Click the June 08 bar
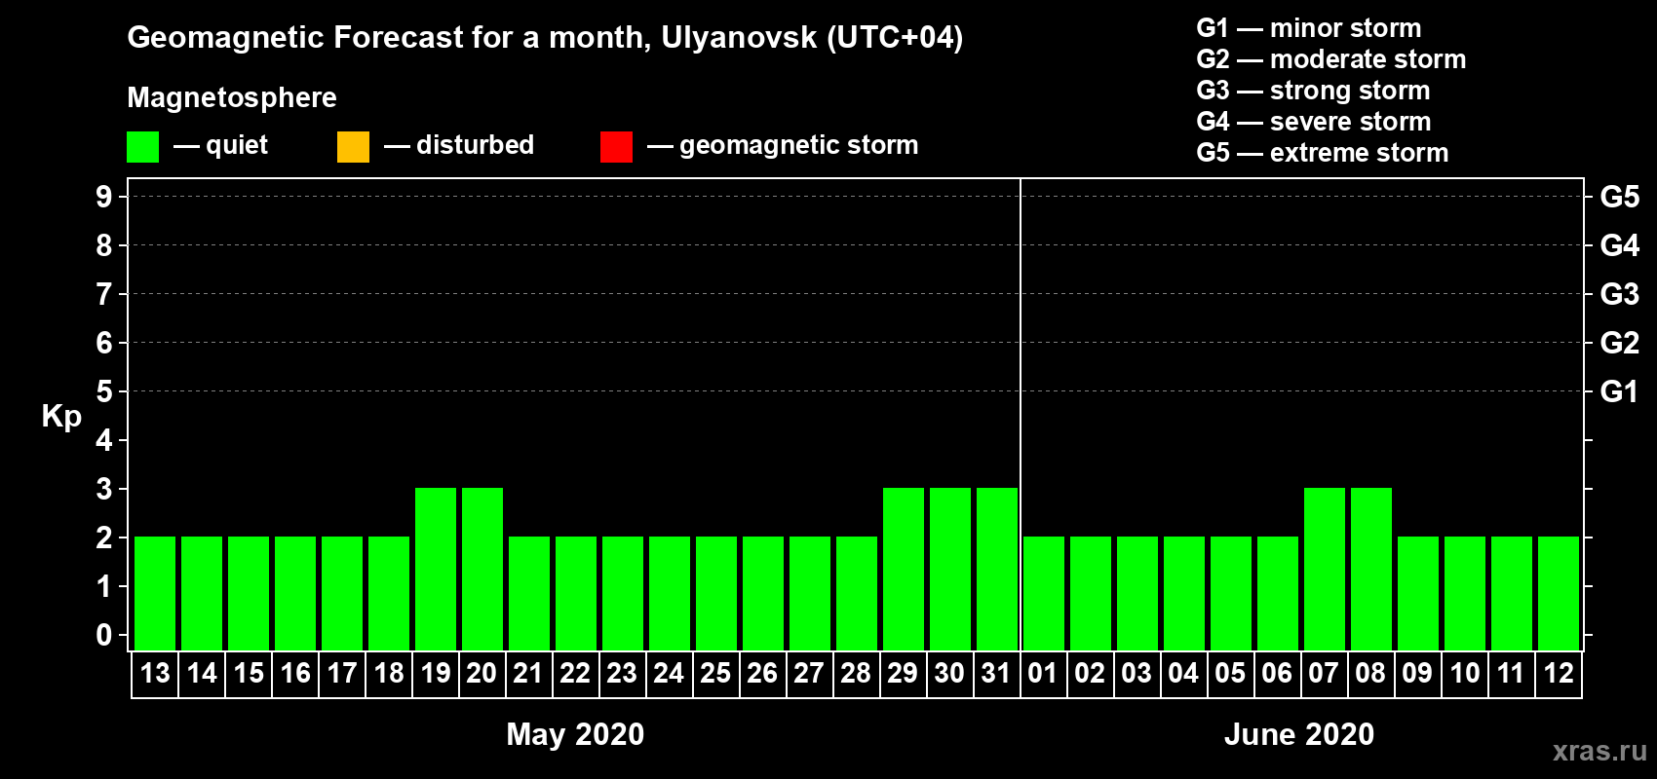 point(1371,569)
